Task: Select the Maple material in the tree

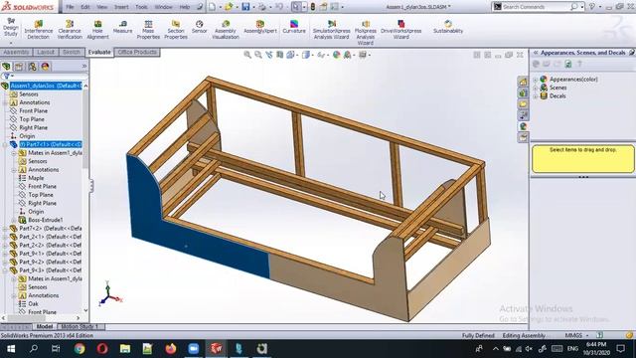Action: coord(36,178)
